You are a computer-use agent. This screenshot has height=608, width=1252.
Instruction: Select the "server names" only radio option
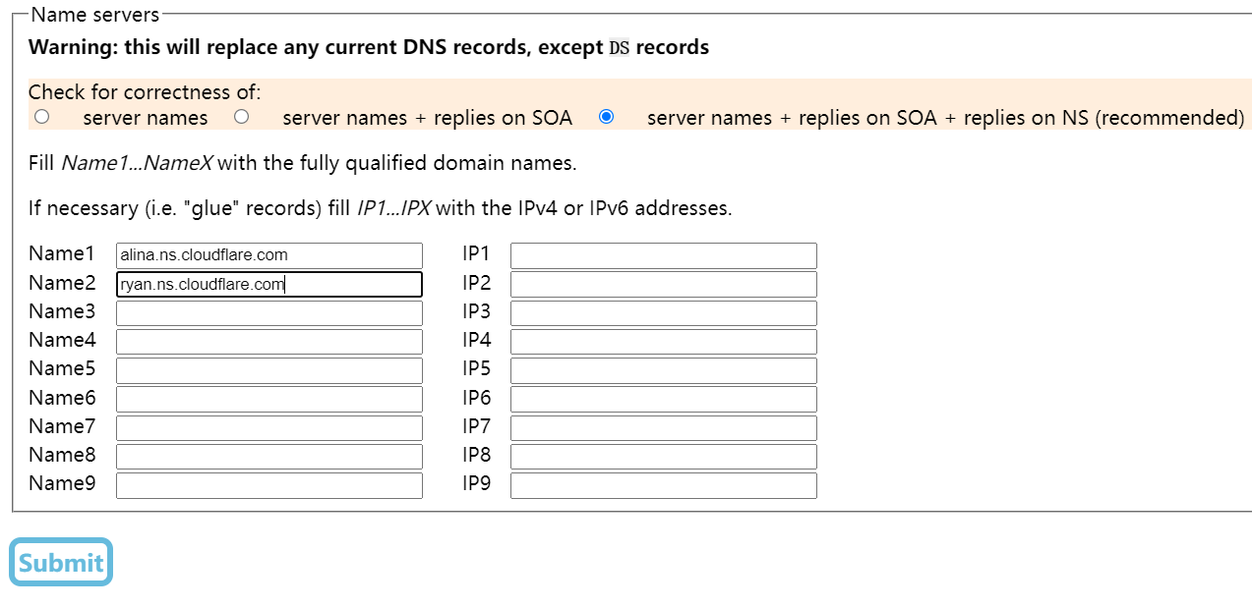[42, 117]
